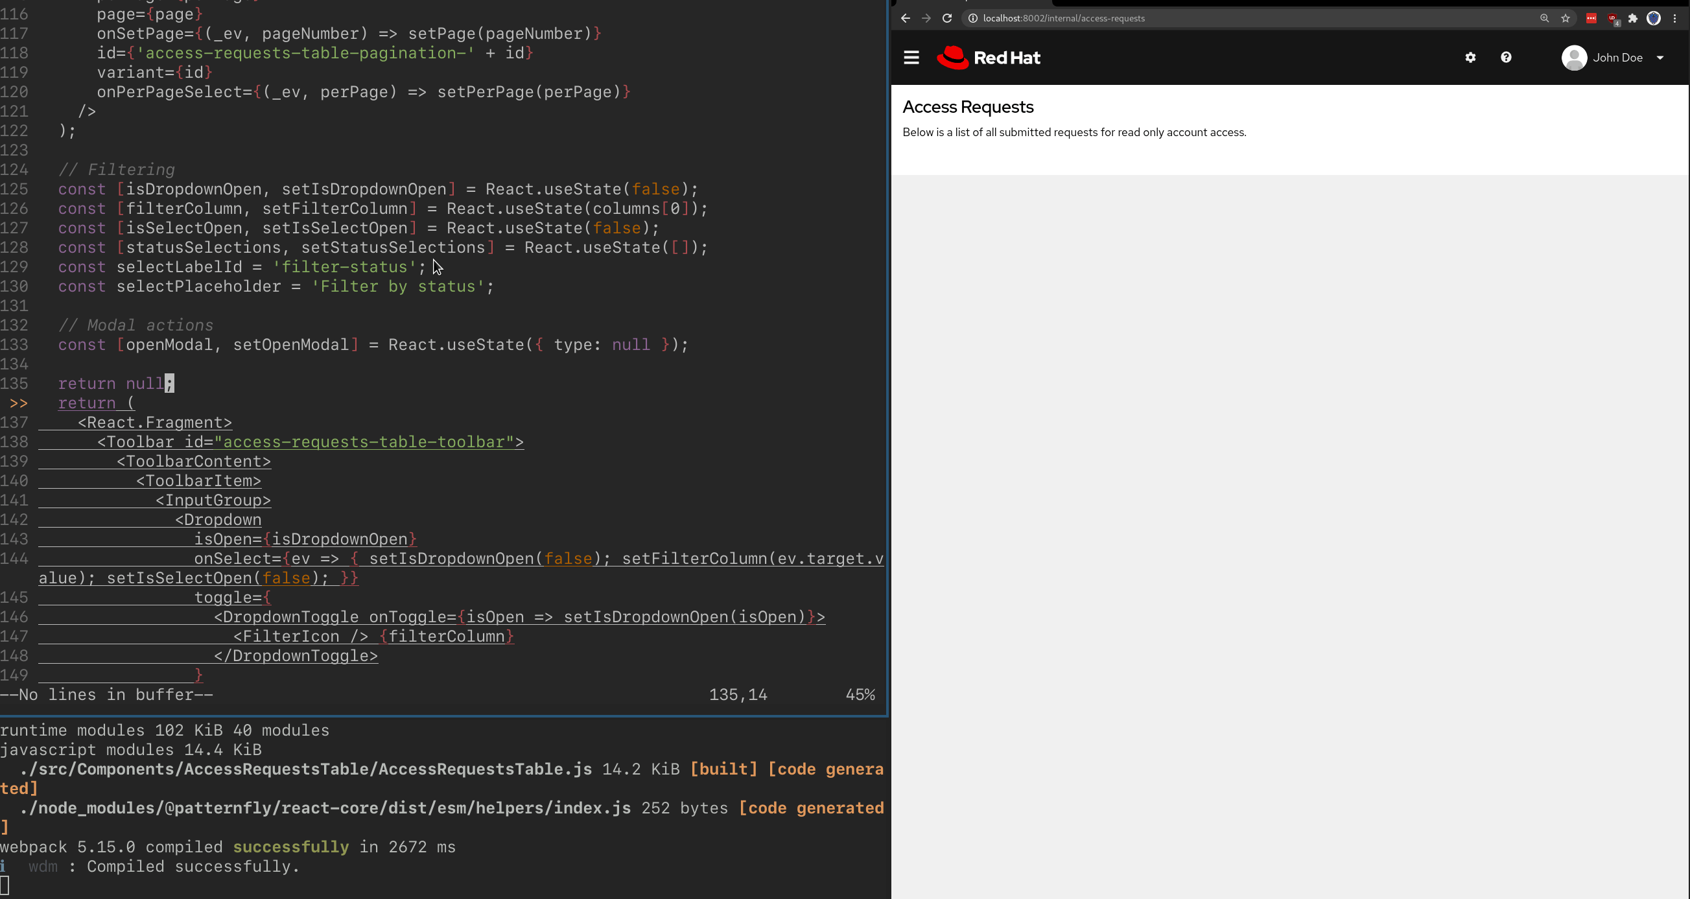The image size is (1690, 899).
Task: Reload the access-requests page
Action: click(x=946, y=18)
